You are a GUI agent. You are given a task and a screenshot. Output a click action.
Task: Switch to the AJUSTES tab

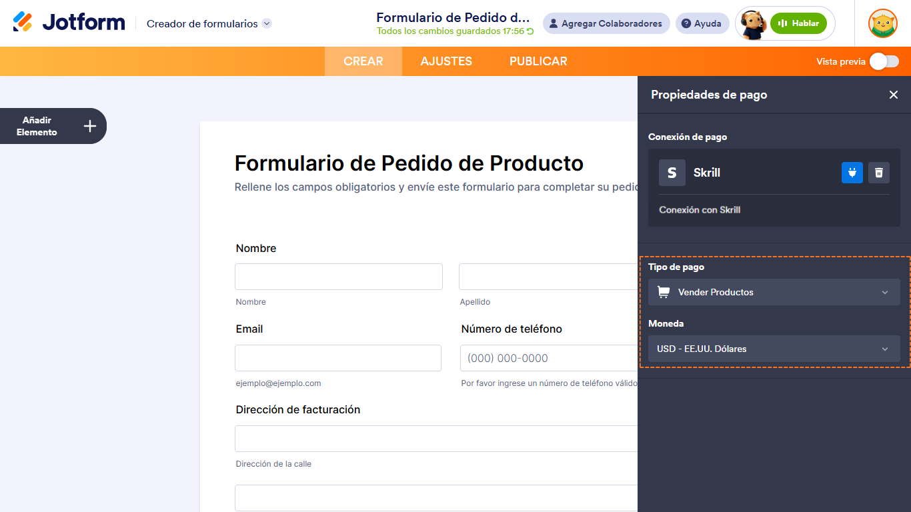tap(446, 61)
